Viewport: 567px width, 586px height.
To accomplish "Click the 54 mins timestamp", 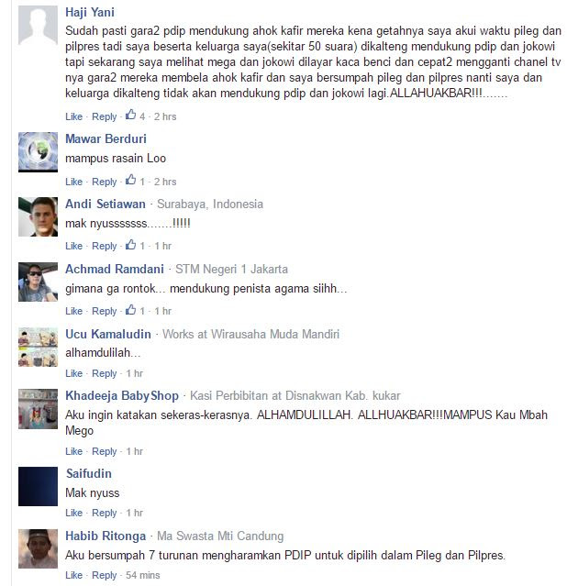I will (x=142, y=575).
